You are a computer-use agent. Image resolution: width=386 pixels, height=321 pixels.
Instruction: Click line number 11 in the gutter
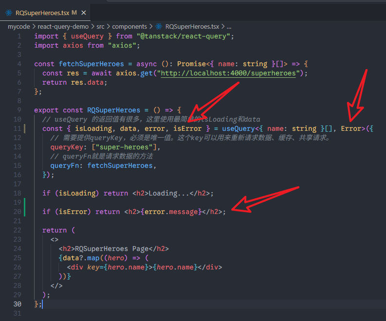coord(18,128)
